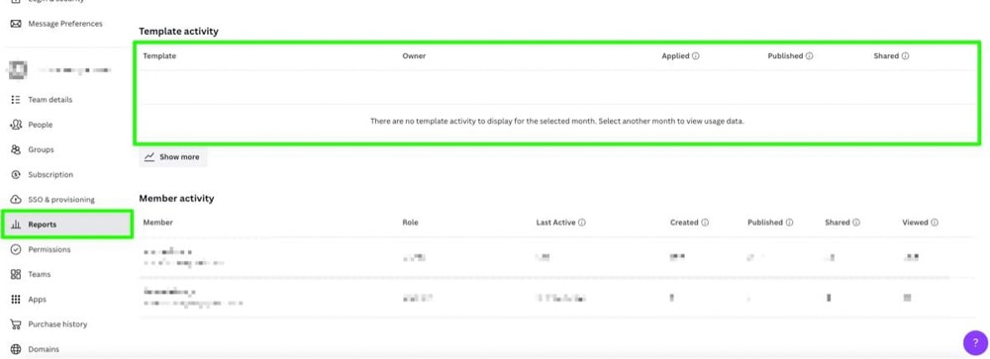
Task: Open the Groups icon in sidebar
Action: tap(16, 149)
